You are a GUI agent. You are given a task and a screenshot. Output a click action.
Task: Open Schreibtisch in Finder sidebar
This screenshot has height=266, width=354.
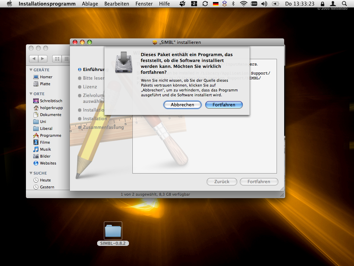48,101
